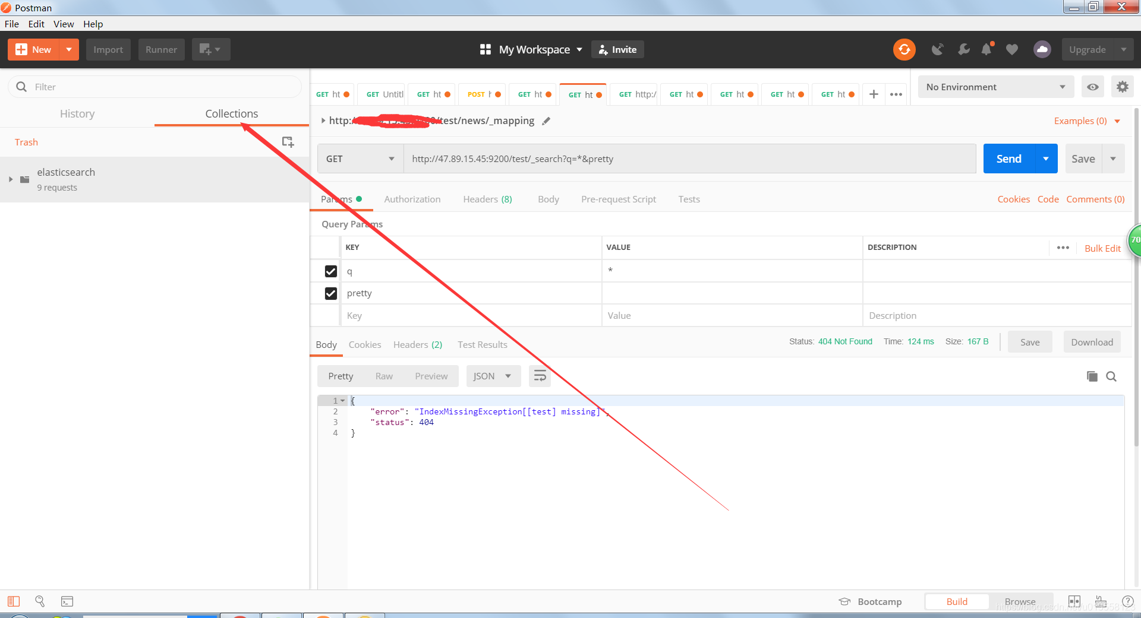Image resolution: width=1141 pixels, height=618 pixels.
Task: Click the Runner button
Action: pyautogui.click(x=161, y=49)
